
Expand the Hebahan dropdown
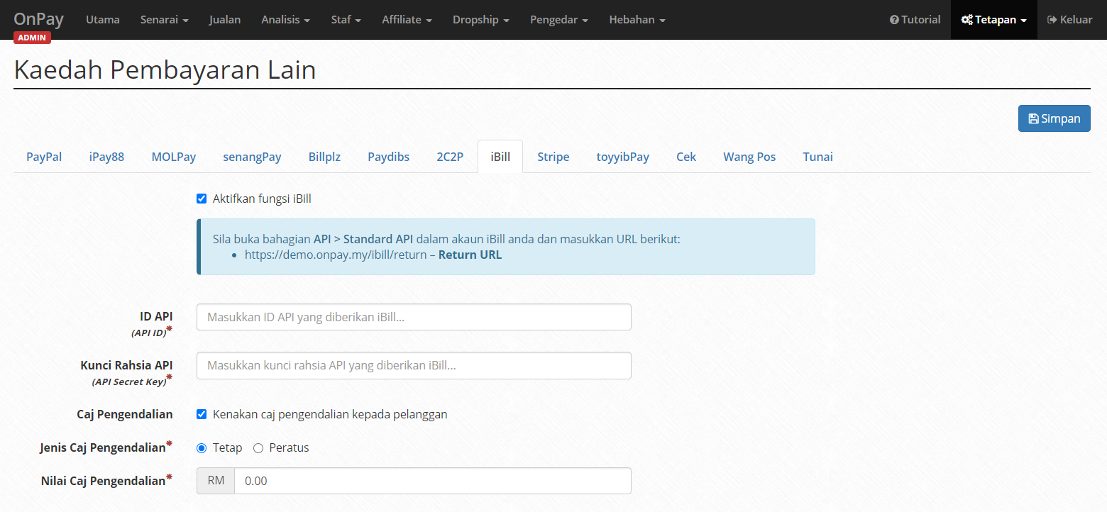coord(637,19)
